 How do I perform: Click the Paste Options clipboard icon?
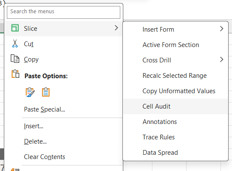pyautogui.click(x=15, y=74)
